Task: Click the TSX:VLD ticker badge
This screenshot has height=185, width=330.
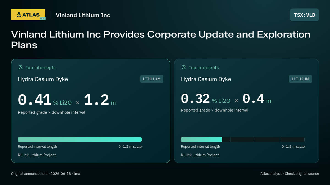Action: pyautogui.click(x=304, y=15)
